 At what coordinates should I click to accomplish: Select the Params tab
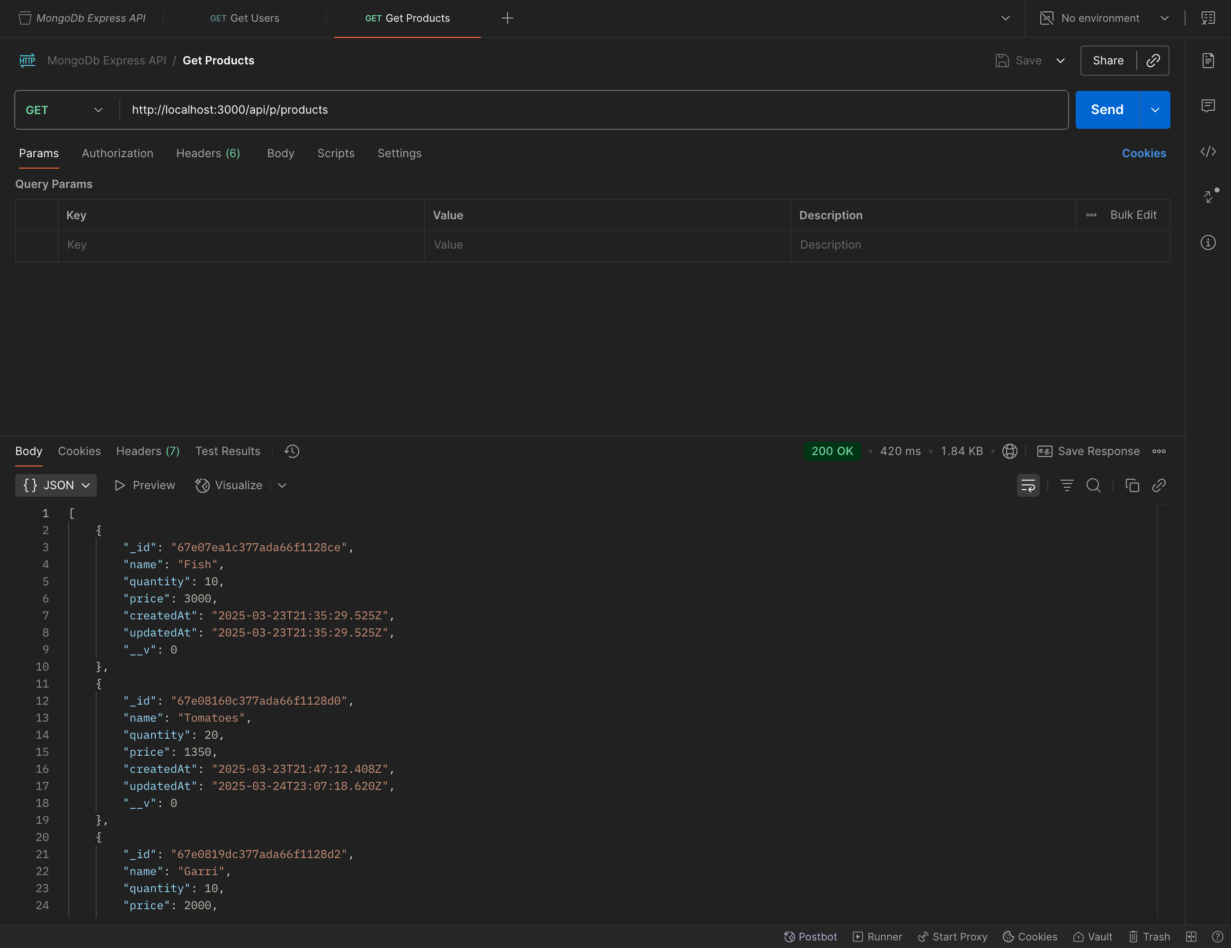tap(39, 153)
